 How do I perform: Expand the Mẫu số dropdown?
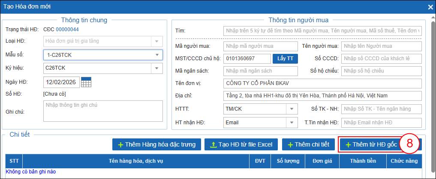[156, 55]
